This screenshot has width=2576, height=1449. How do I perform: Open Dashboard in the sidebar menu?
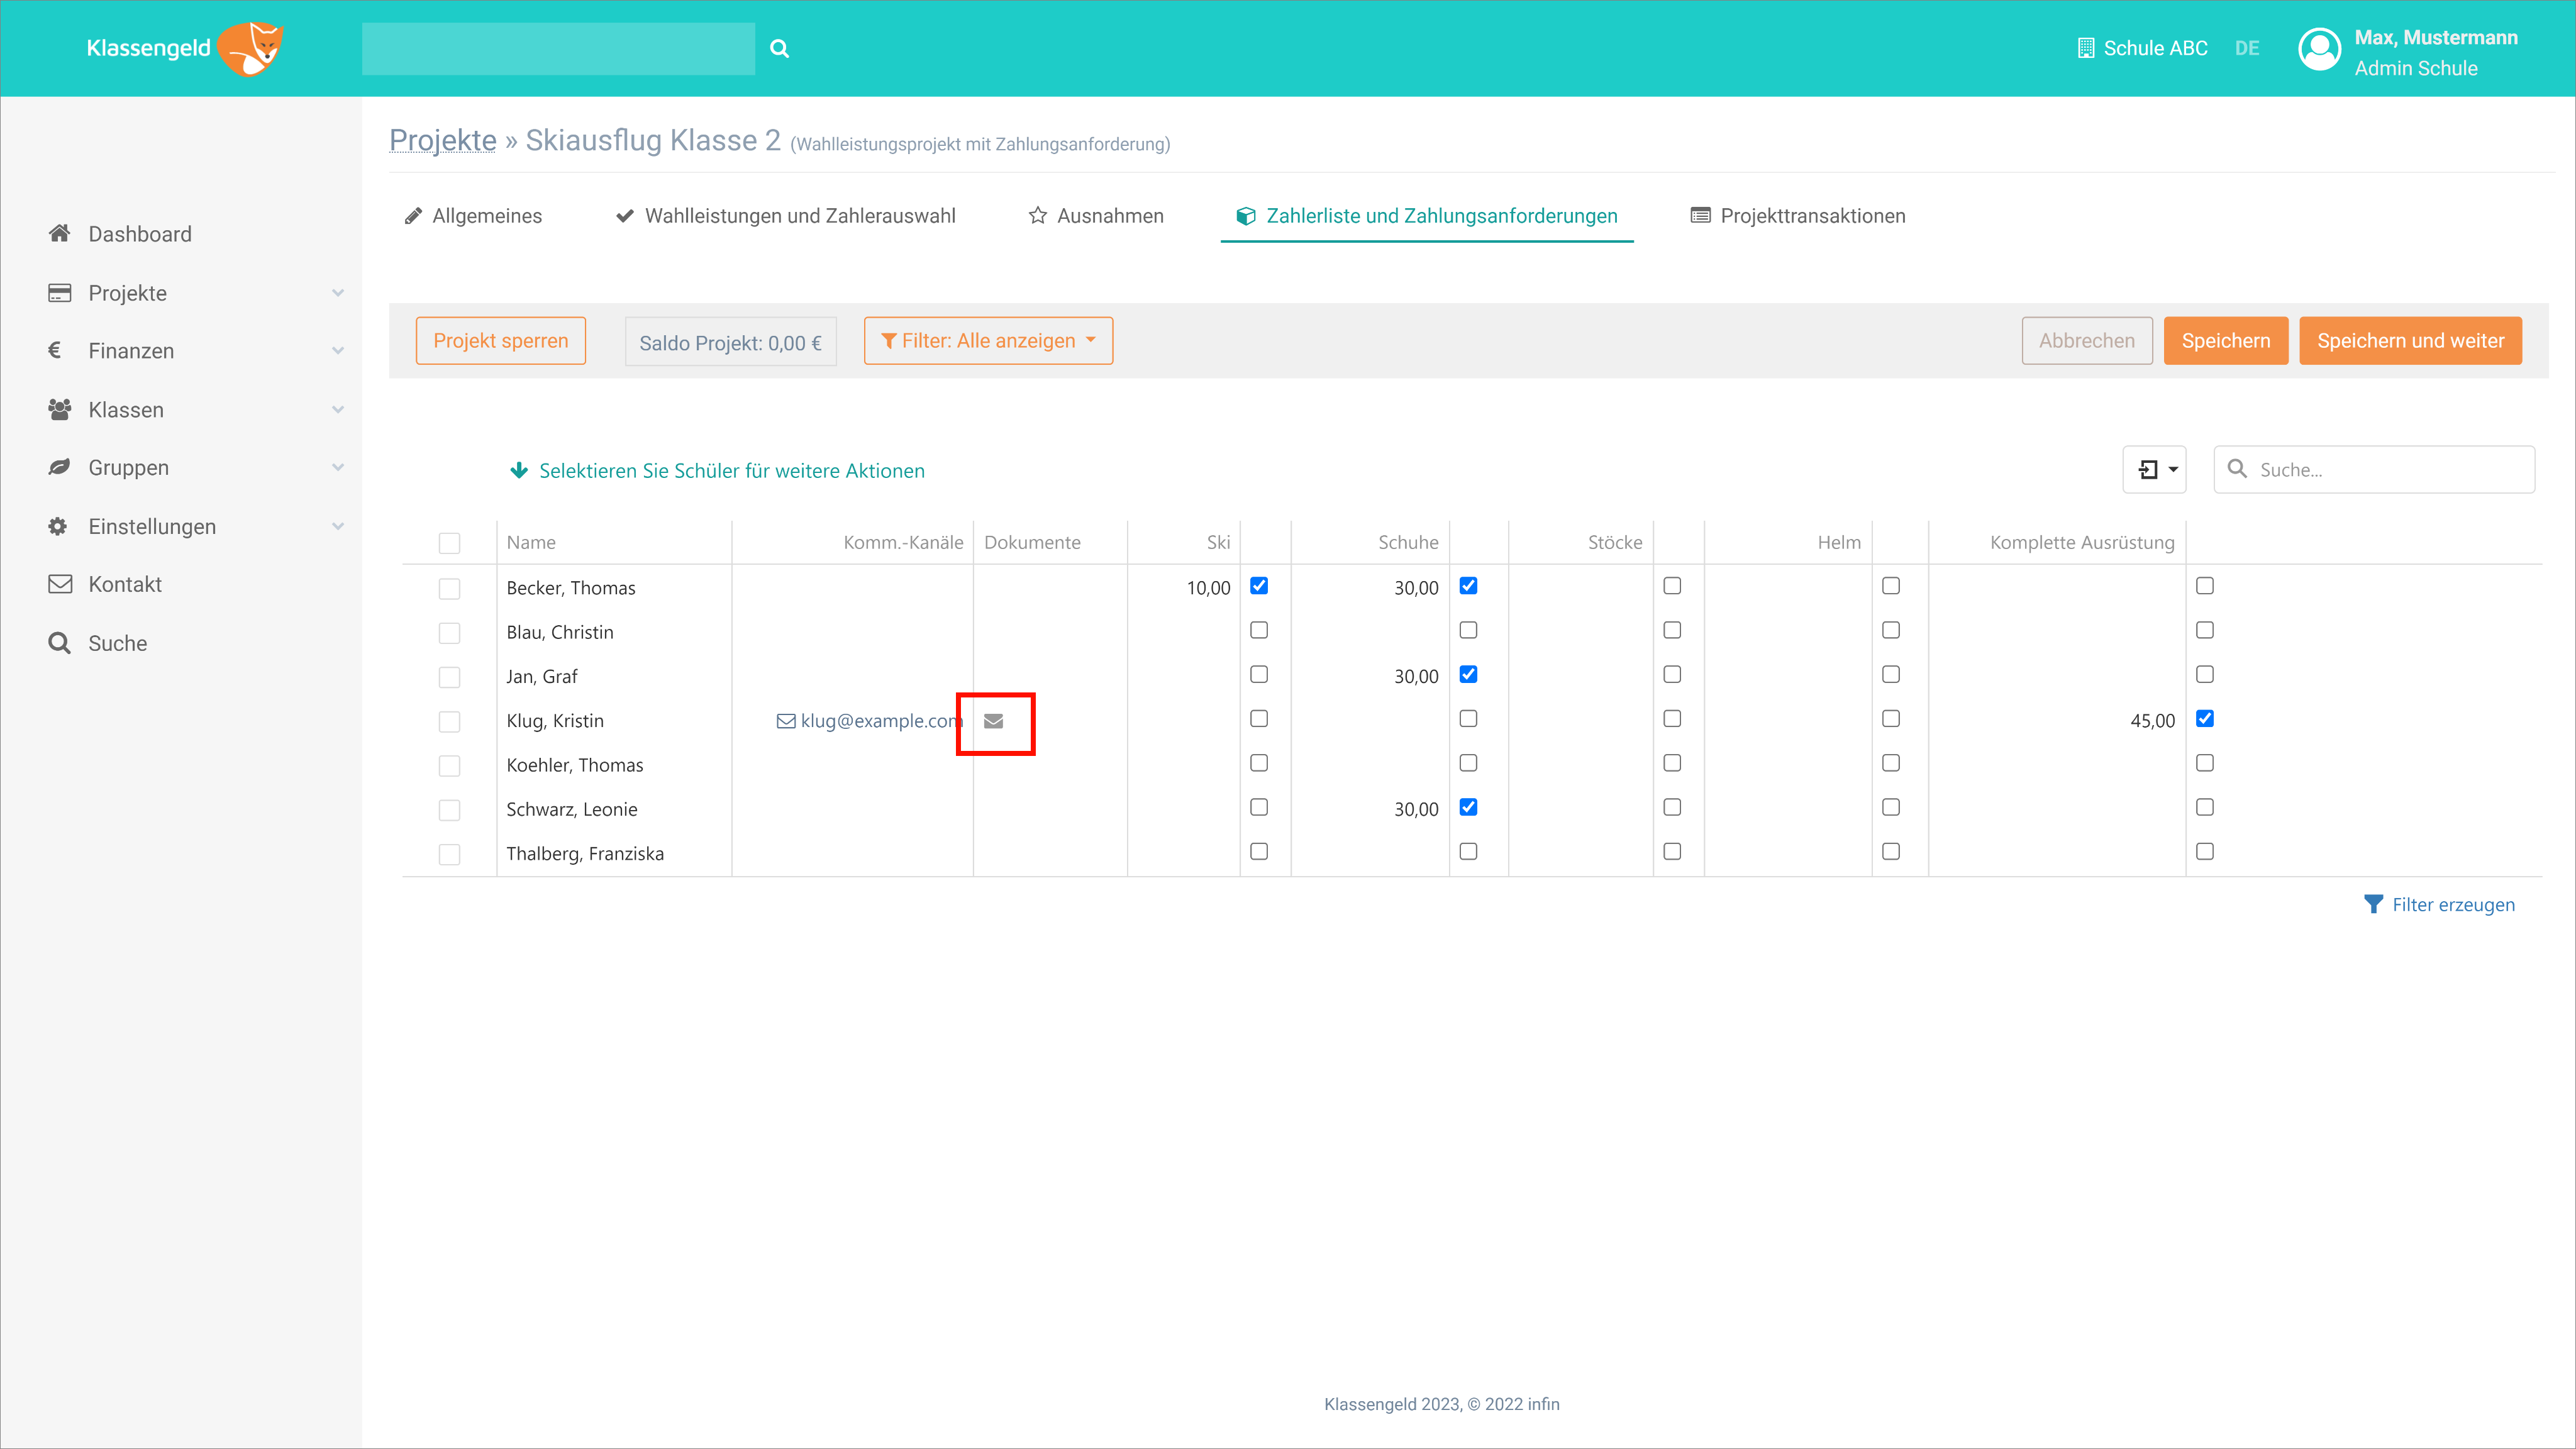(x=140, y=234)
